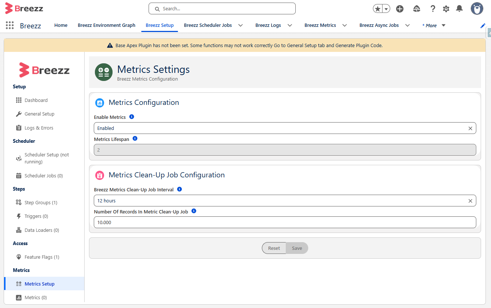Click the Favorites star icon
The height and width of the screenshot is (308, 491).
377,9
